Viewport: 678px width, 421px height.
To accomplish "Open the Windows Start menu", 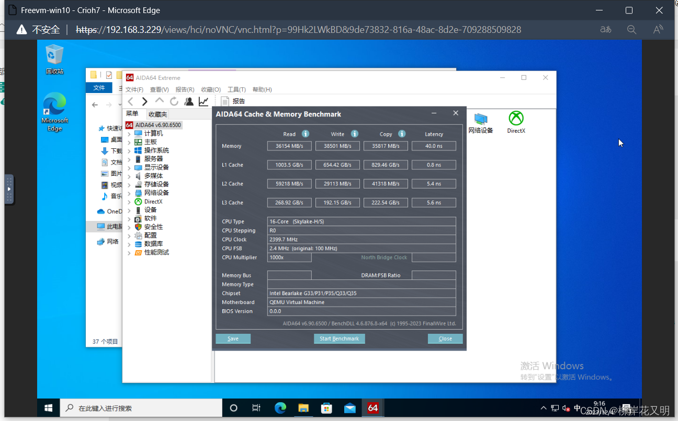I will [x=49, y=408].
